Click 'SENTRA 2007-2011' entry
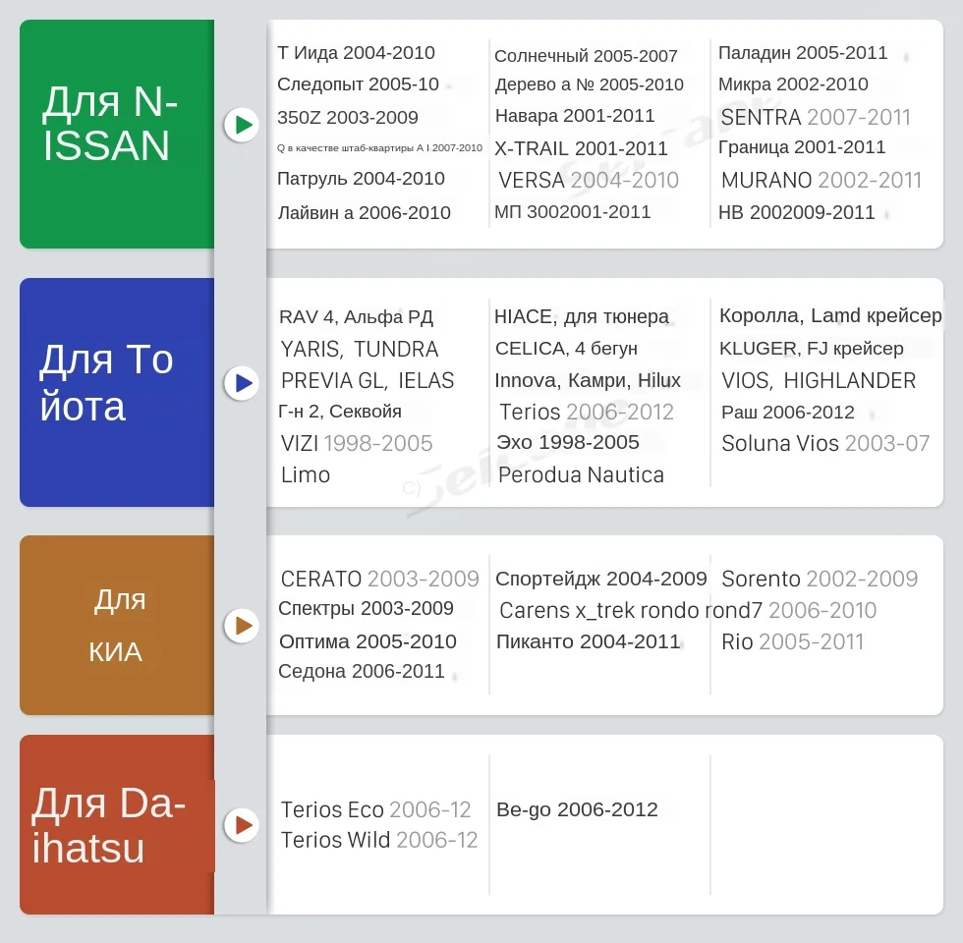 click(x=816, y=117)
